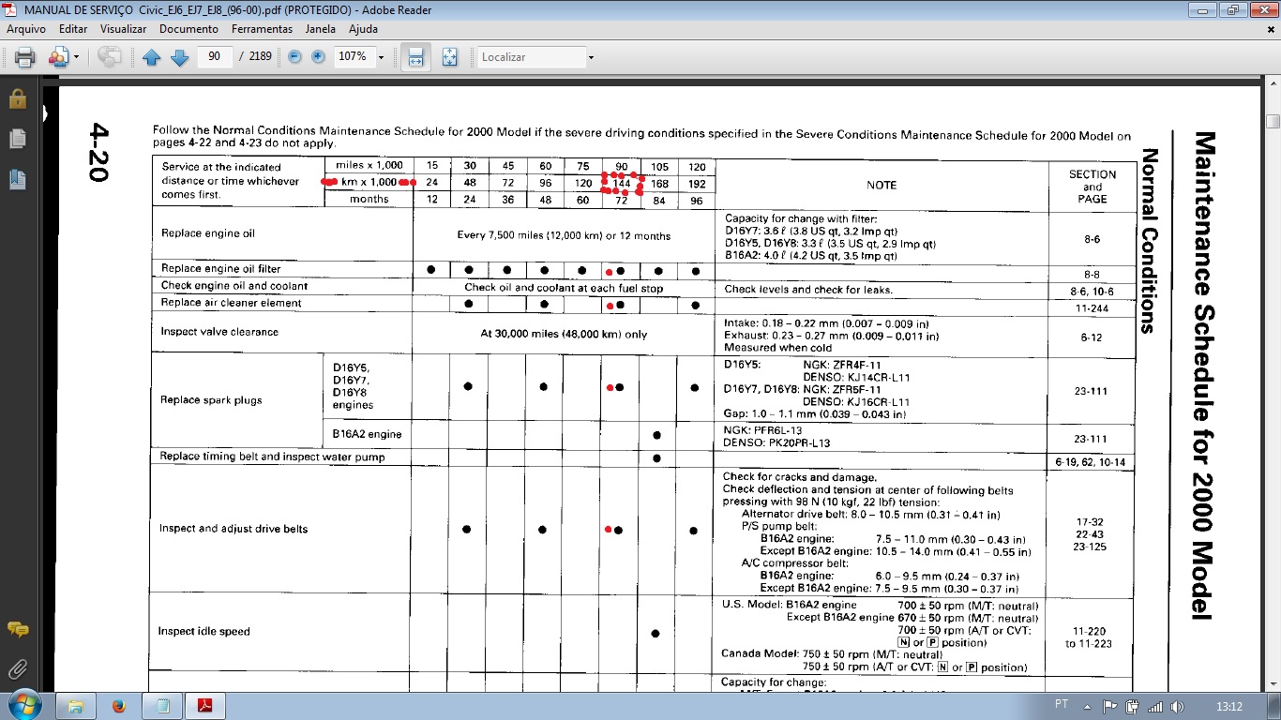Open the Attachments paperclip panel icon

pos(17,669)
